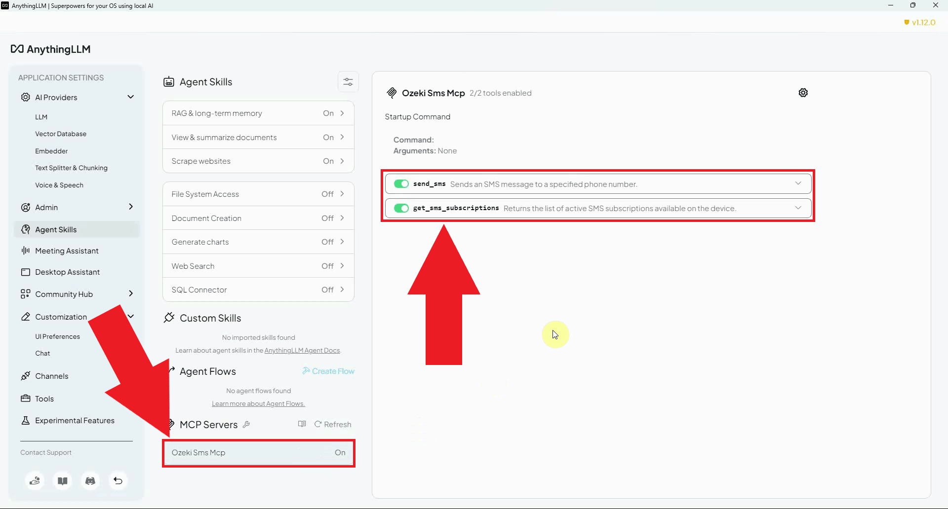Viewport: 948px width, 509px height.
Task: Click the v1.12.0 version badge
Action: tap(920, 22)
